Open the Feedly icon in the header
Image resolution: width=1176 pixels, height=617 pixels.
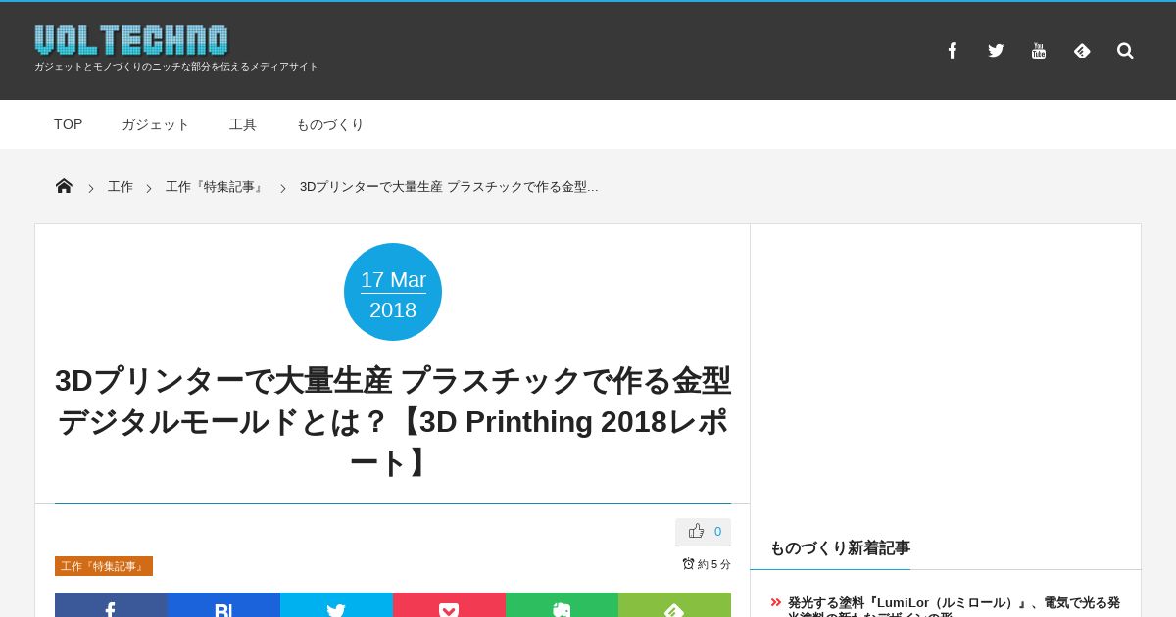[x=1082, y=51]
